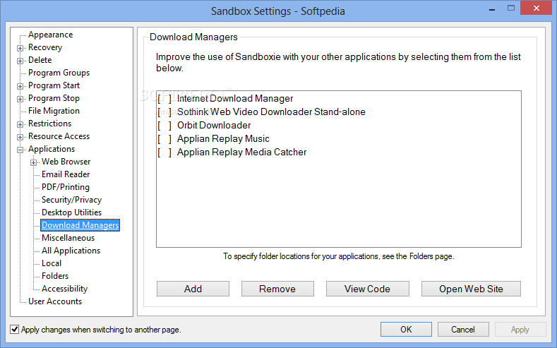Image resolution: width=557 pixels, height=348 pixels.
Task: Open Desktop Utilities applications page
Action: (x=72, y=212)
